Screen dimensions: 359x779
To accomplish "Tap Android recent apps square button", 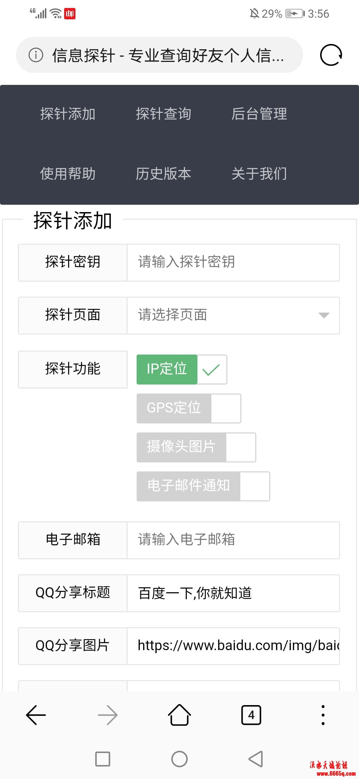I will tap(103, 759).
